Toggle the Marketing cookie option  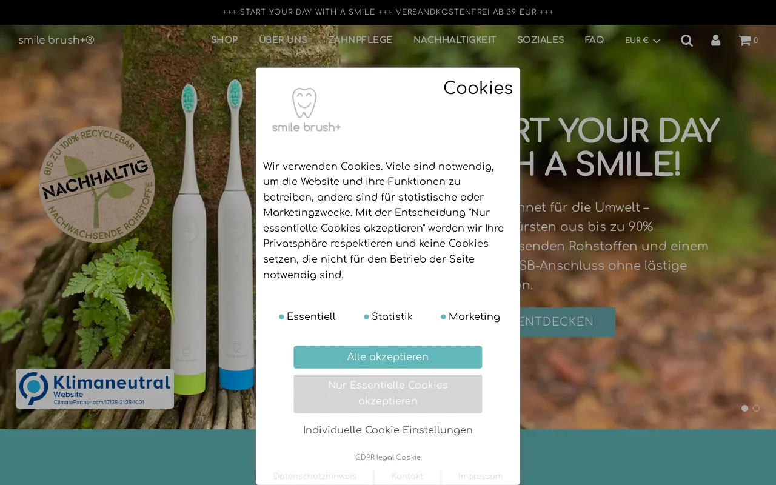pos(470,317)
